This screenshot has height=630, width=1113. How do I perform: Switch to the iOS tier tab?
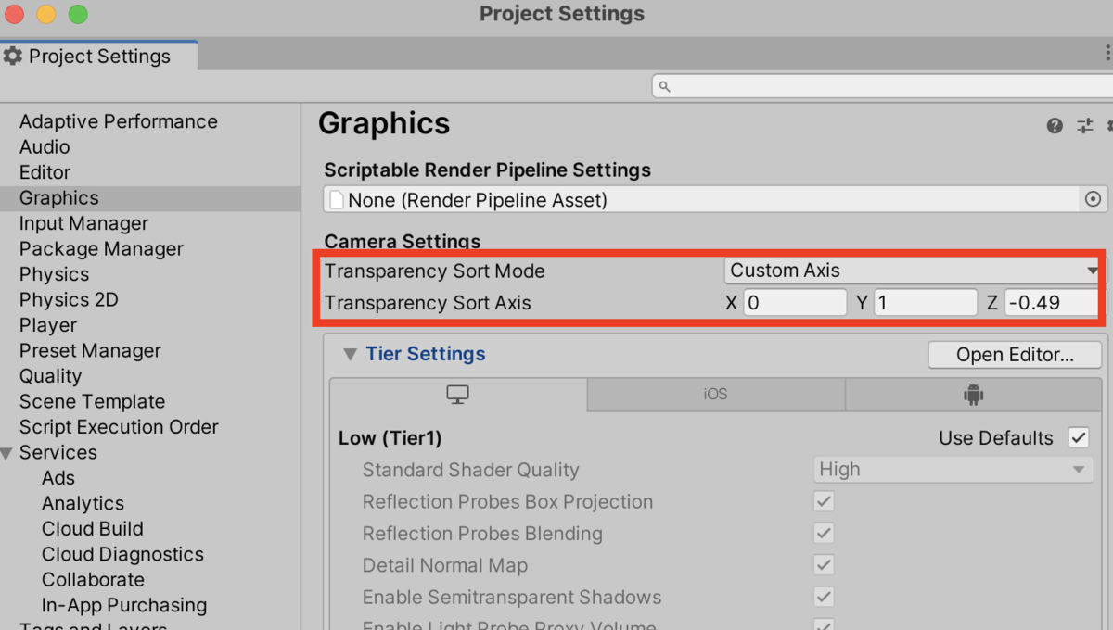pos(715,395)
